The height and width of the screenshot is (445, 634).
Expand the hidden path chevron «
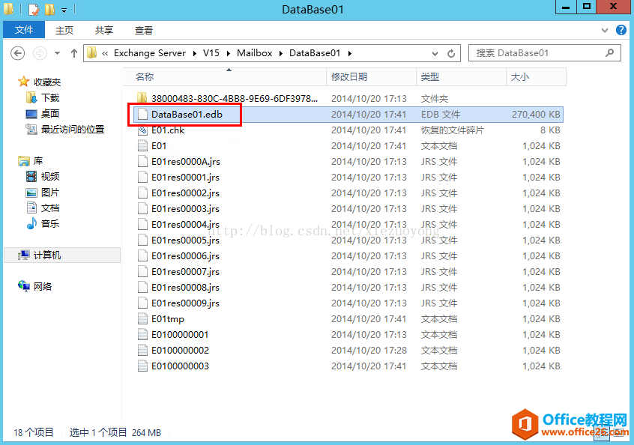tap(105, 53)
